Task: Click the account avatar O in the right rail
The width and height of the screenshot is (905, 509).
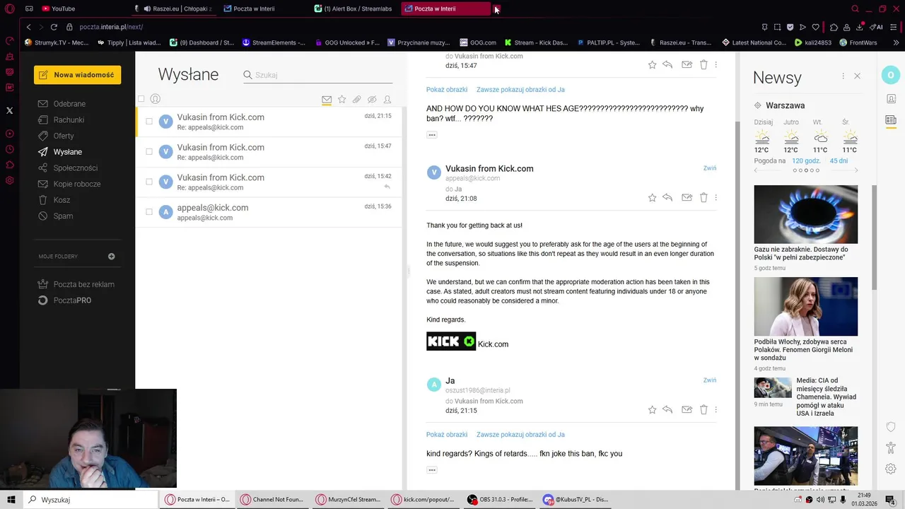Action: 891,75
